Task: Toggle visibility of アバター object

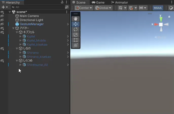Action: click(x=2, y=28)
